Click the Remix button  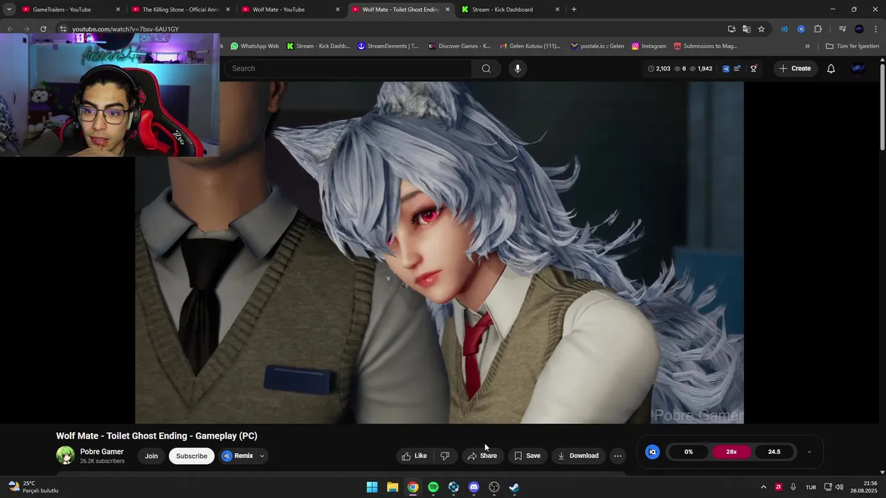coord(238,456)
